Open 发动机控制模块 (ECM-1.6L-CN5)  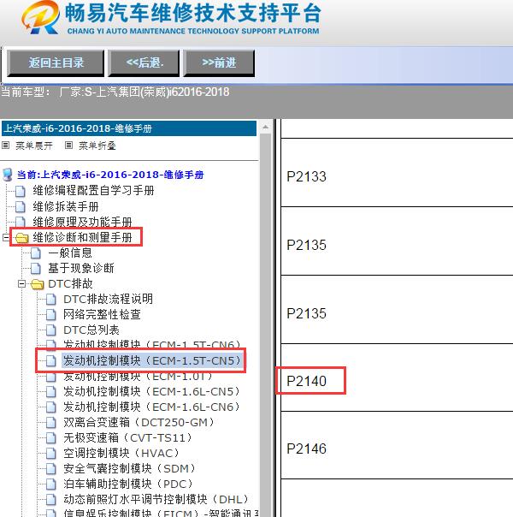(x=152, y=391)
